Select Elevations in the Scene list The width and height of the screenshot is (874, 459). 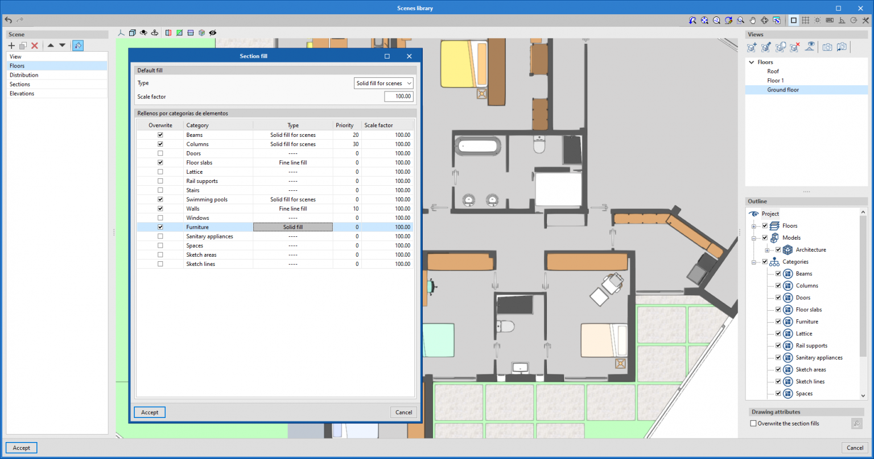(22, 93)
